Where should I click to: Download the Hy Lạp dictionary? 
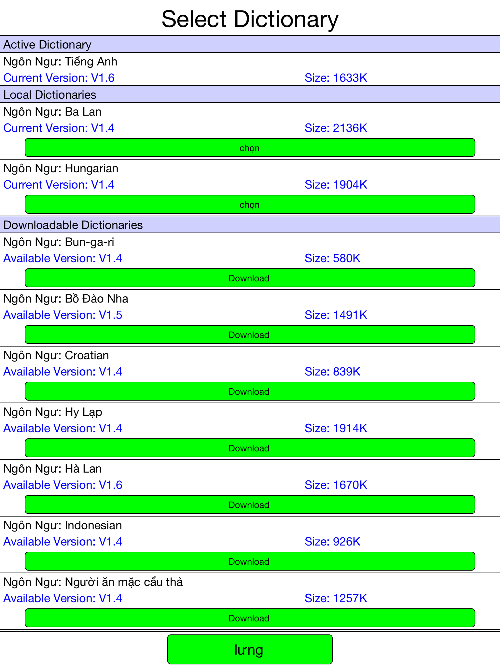250,448
